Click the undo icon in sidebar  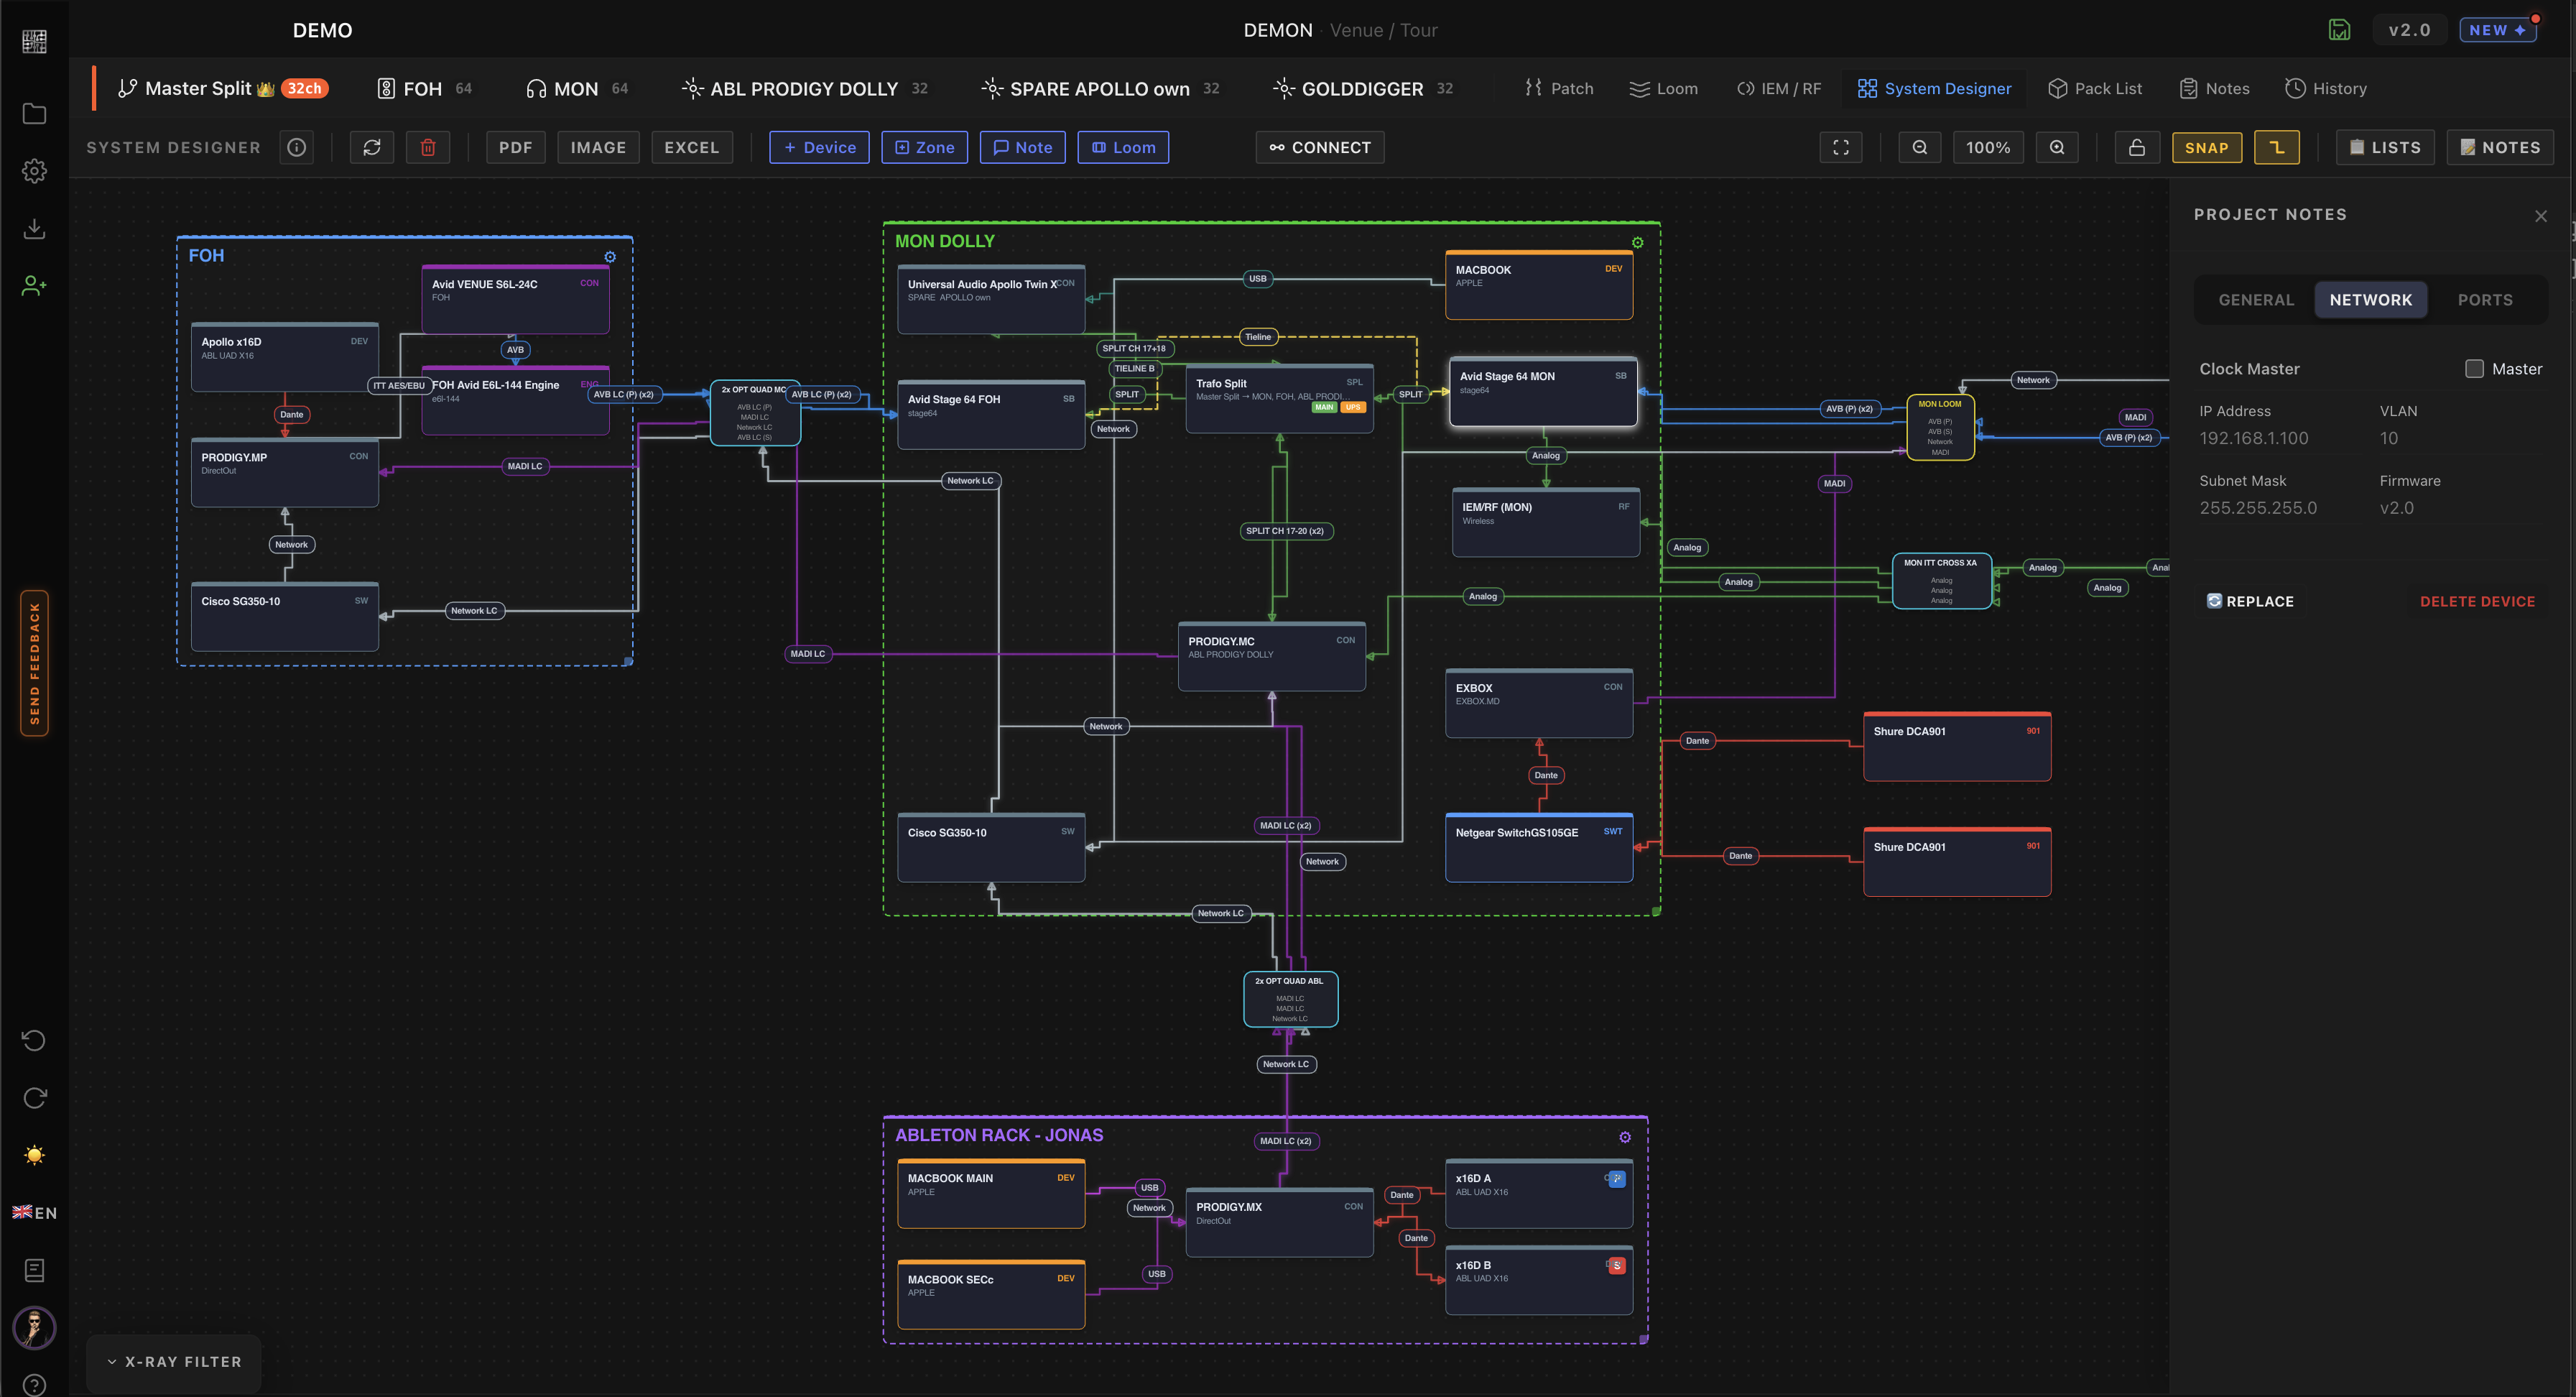[x=34, y=1041]
